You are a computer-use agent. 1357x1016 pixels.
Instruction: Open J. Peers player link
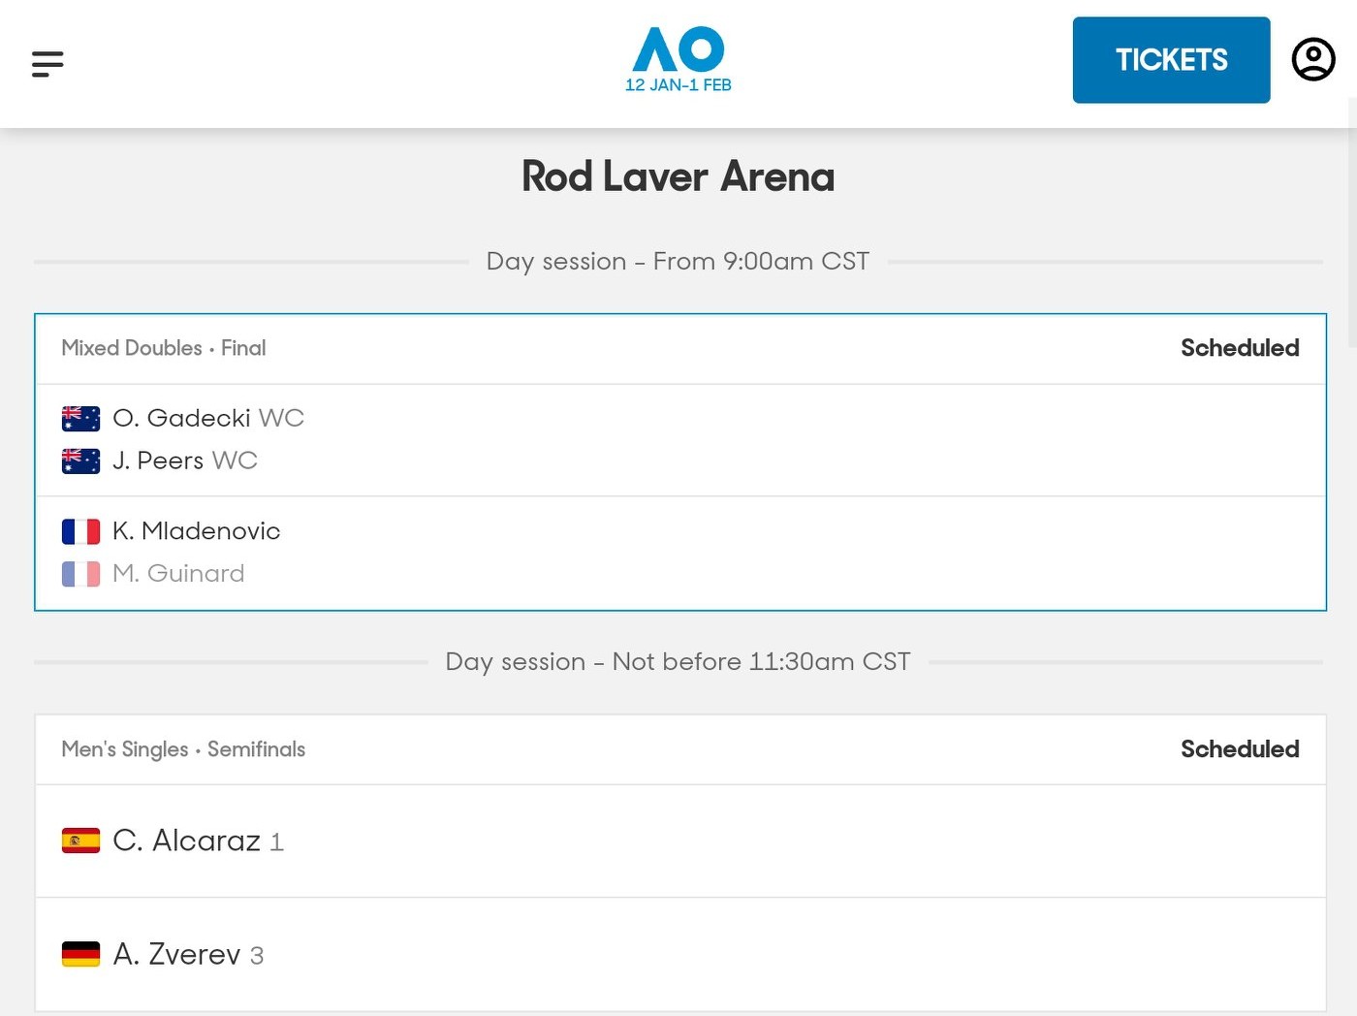tap(158, 460)
